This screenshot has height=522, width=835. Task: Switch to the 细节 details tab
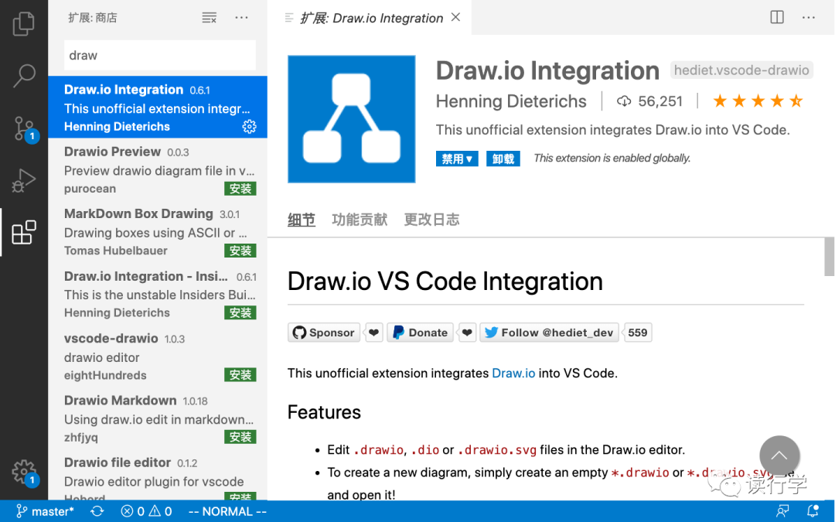[302, 220]
